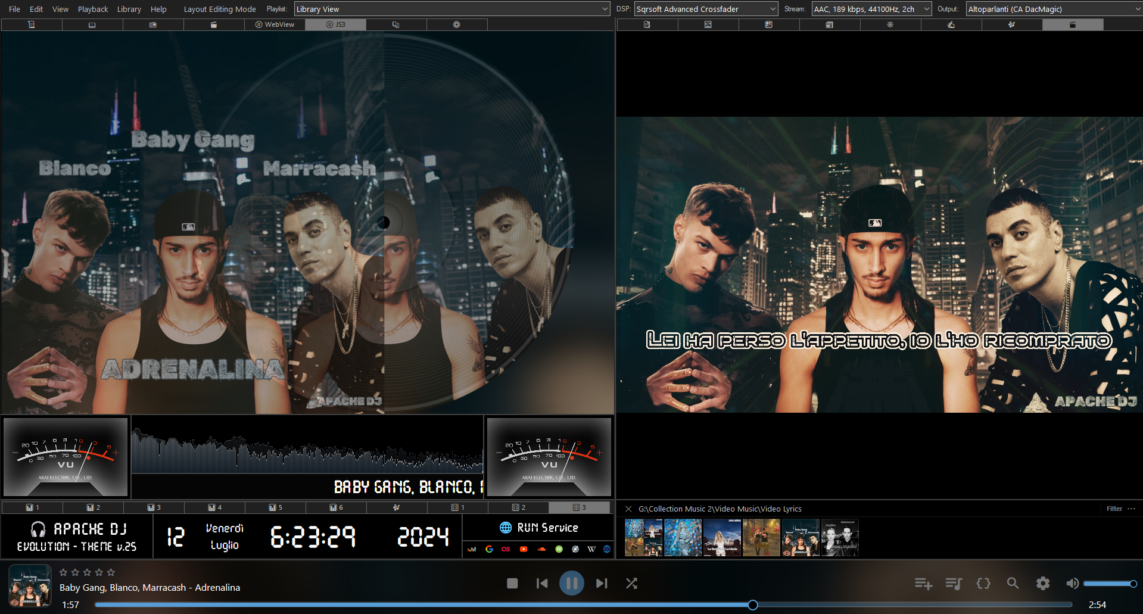Screen dimensions: 1143x614
Task: Select the ship-wheel icon tab in right panel
Action: click(x=890, y=24)
